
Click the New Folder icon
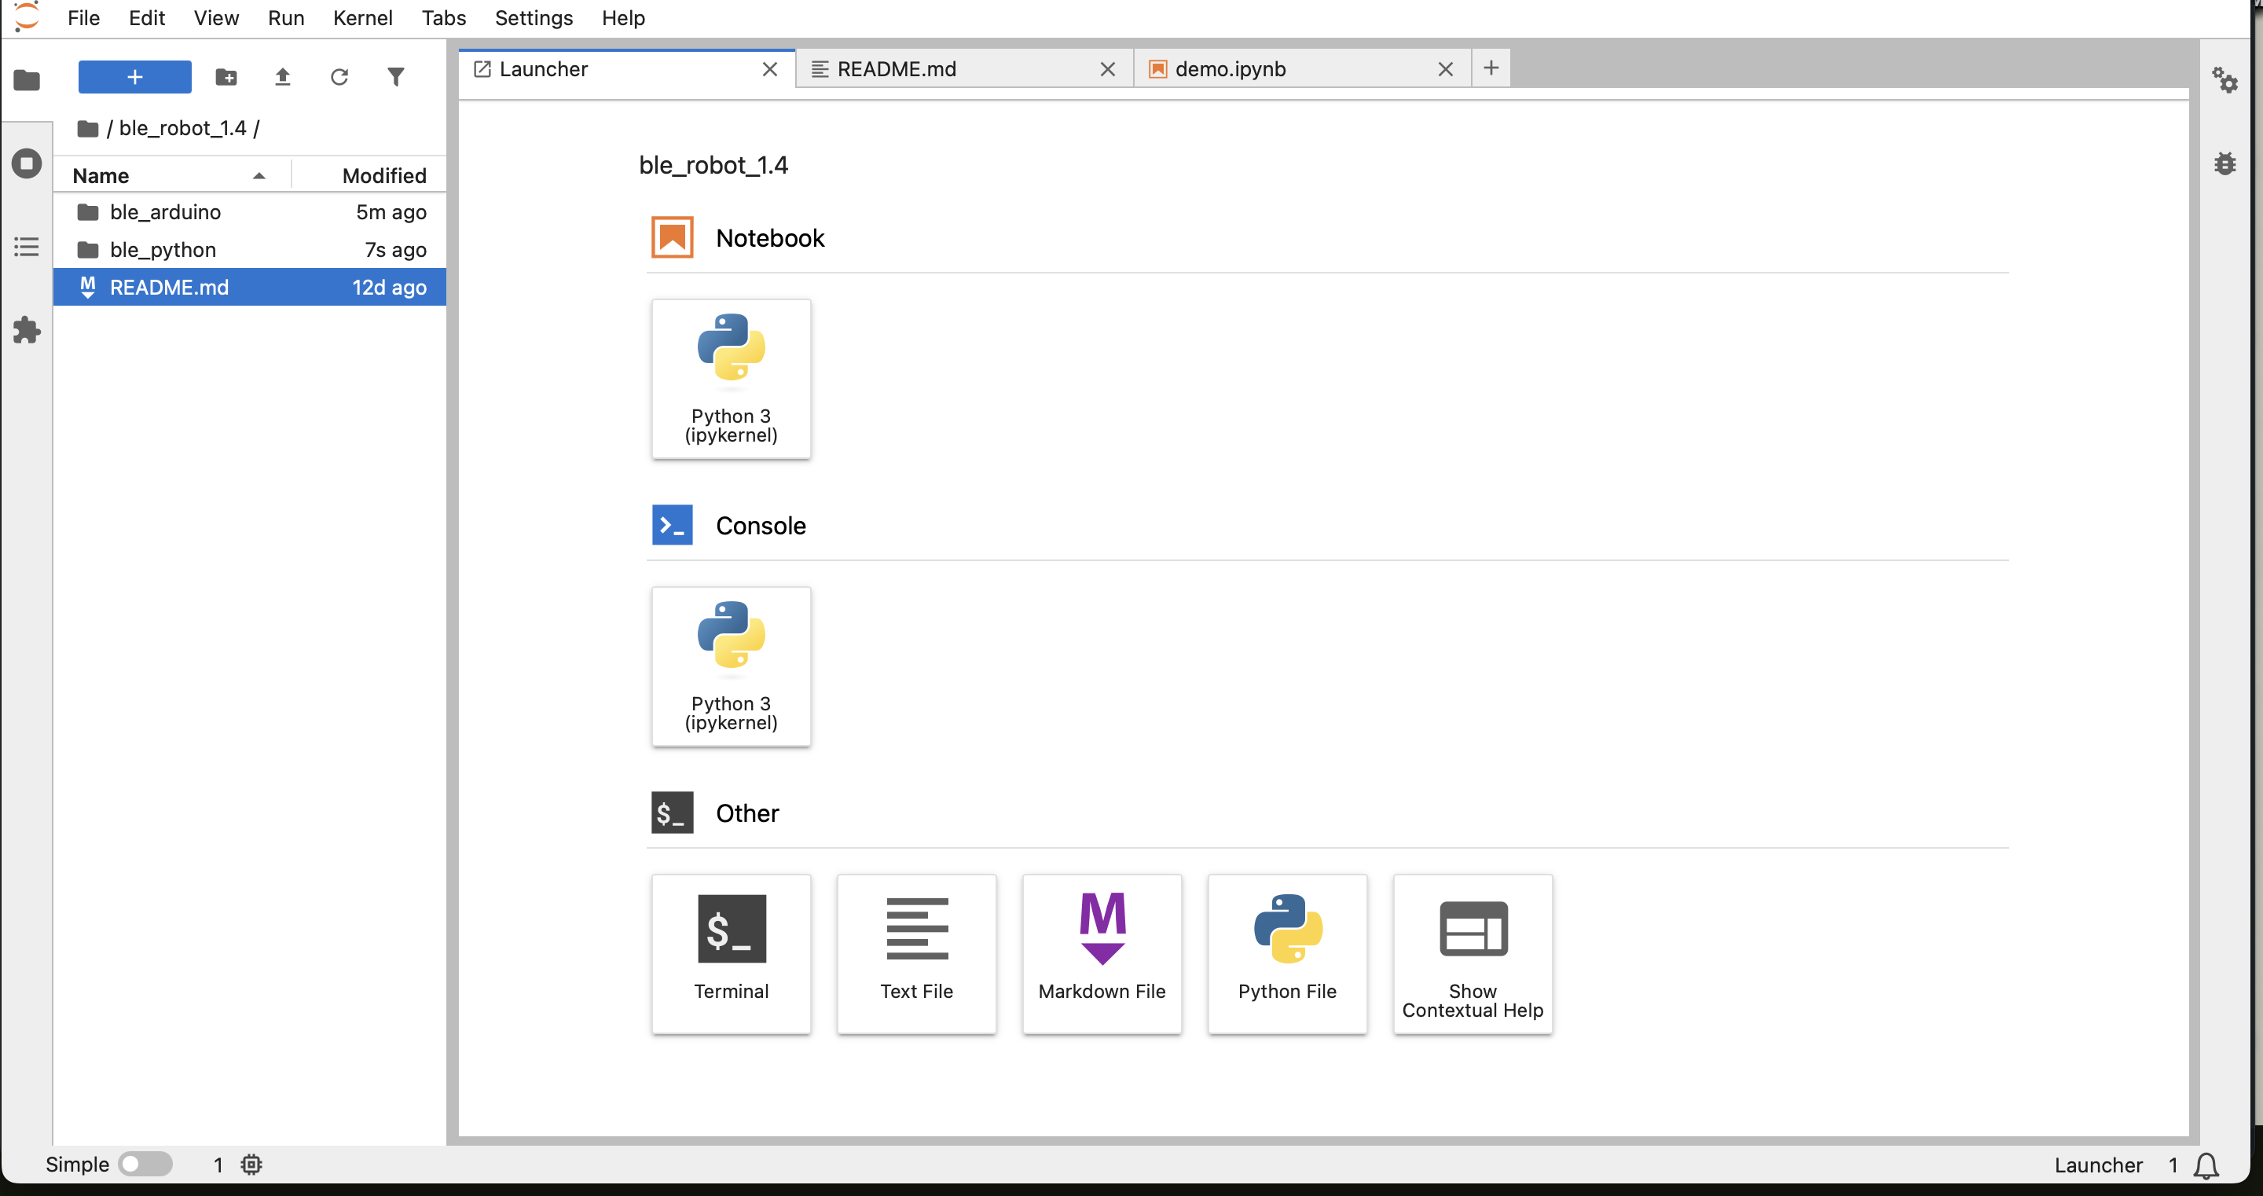tap(226, 77)
